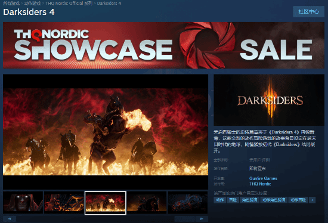This screenshot has height=223, width=328.
Task: Select the 动作角色扮演 tag
Action: click(x=274, y=200)
